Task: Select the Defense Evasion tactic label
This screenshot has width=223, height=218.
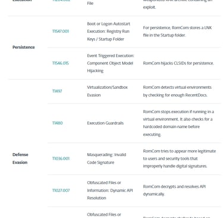Action: click(20, 158)
